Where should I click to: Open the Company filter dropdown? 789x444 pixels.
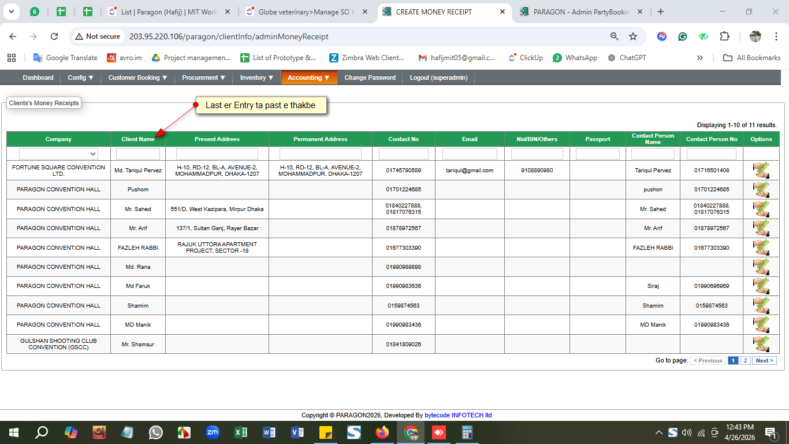point(58,154)
